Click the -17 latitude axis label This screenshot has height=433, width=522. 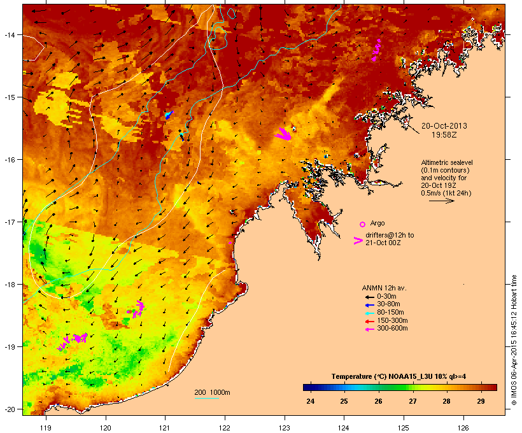9,222
